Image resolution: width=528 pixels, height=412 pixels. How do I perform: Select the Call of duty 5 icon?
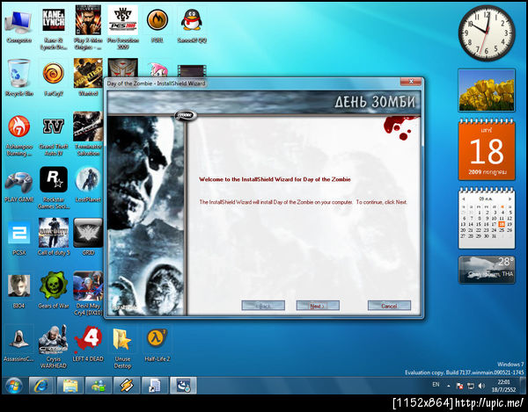click(53, 236)
